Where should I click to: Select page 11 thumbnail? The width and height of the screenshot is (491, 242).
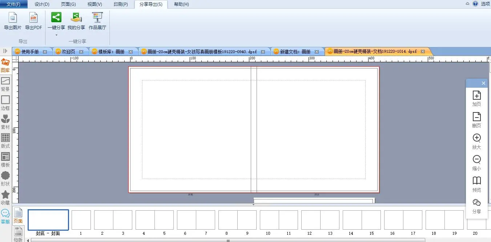(x=288, y=220)
